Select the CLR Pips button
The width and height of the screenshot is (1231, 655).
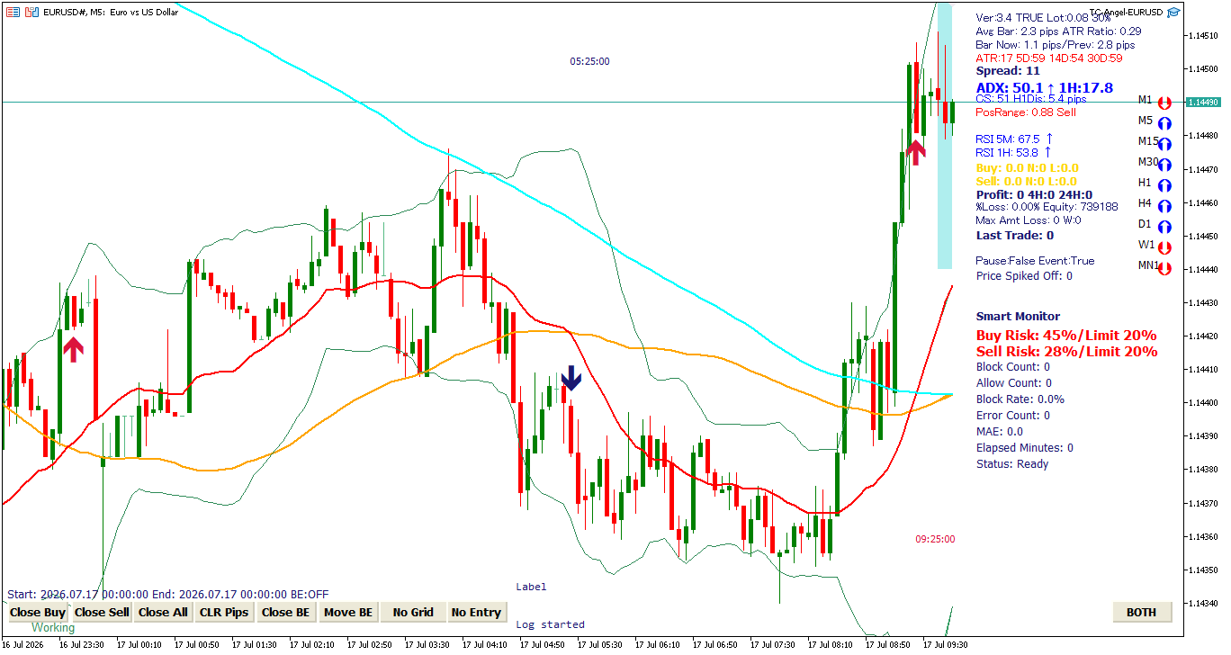[224, 613]
